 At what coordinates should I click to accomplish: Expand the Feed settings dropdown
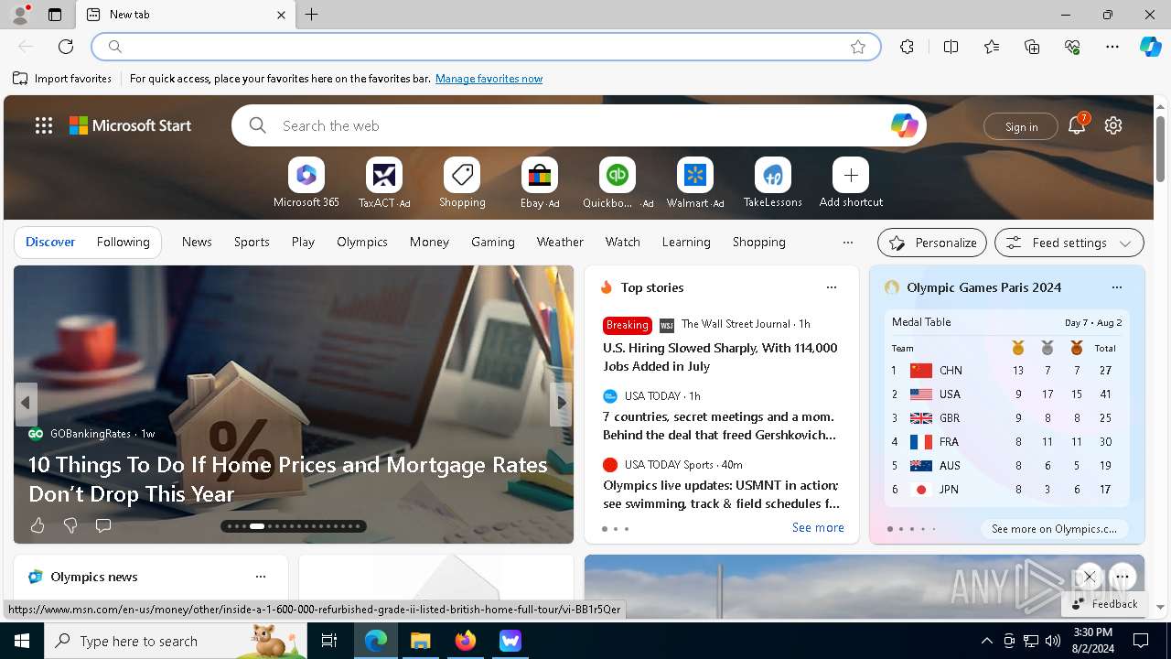(1069, 243)
